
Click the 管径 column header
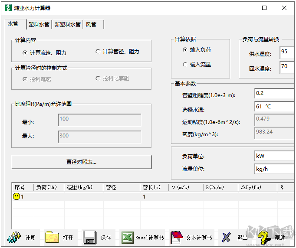click(x=122, y=187)
